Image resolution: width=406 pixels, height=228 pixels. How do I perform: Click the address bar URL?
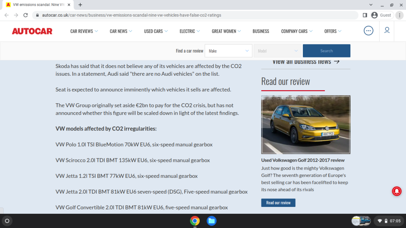(x=132, y=15)
